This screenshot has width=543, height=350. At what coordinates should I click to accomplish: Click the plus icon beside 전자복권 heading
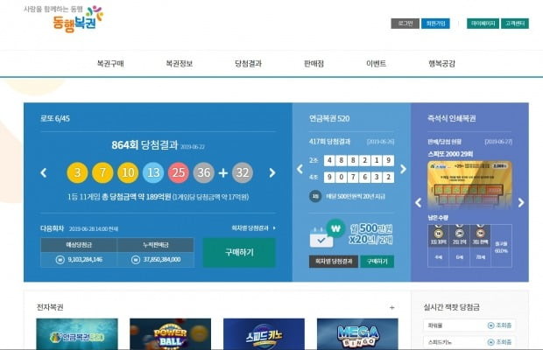pyautogui.click(x=391, y=308)
